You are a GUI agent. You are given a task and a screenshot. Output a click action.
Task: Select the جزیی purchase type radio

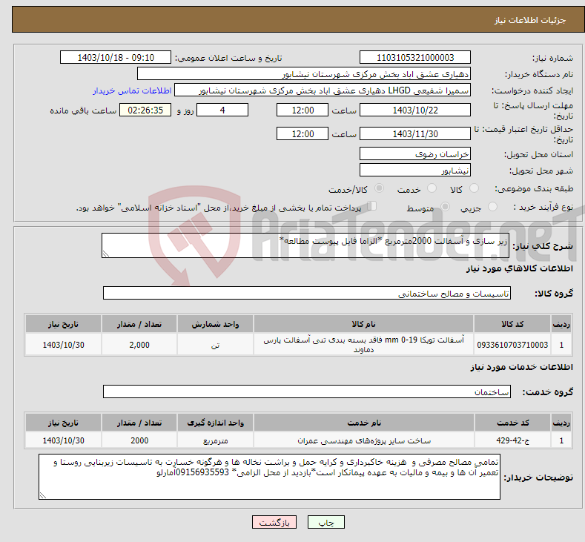coord(492,207)
